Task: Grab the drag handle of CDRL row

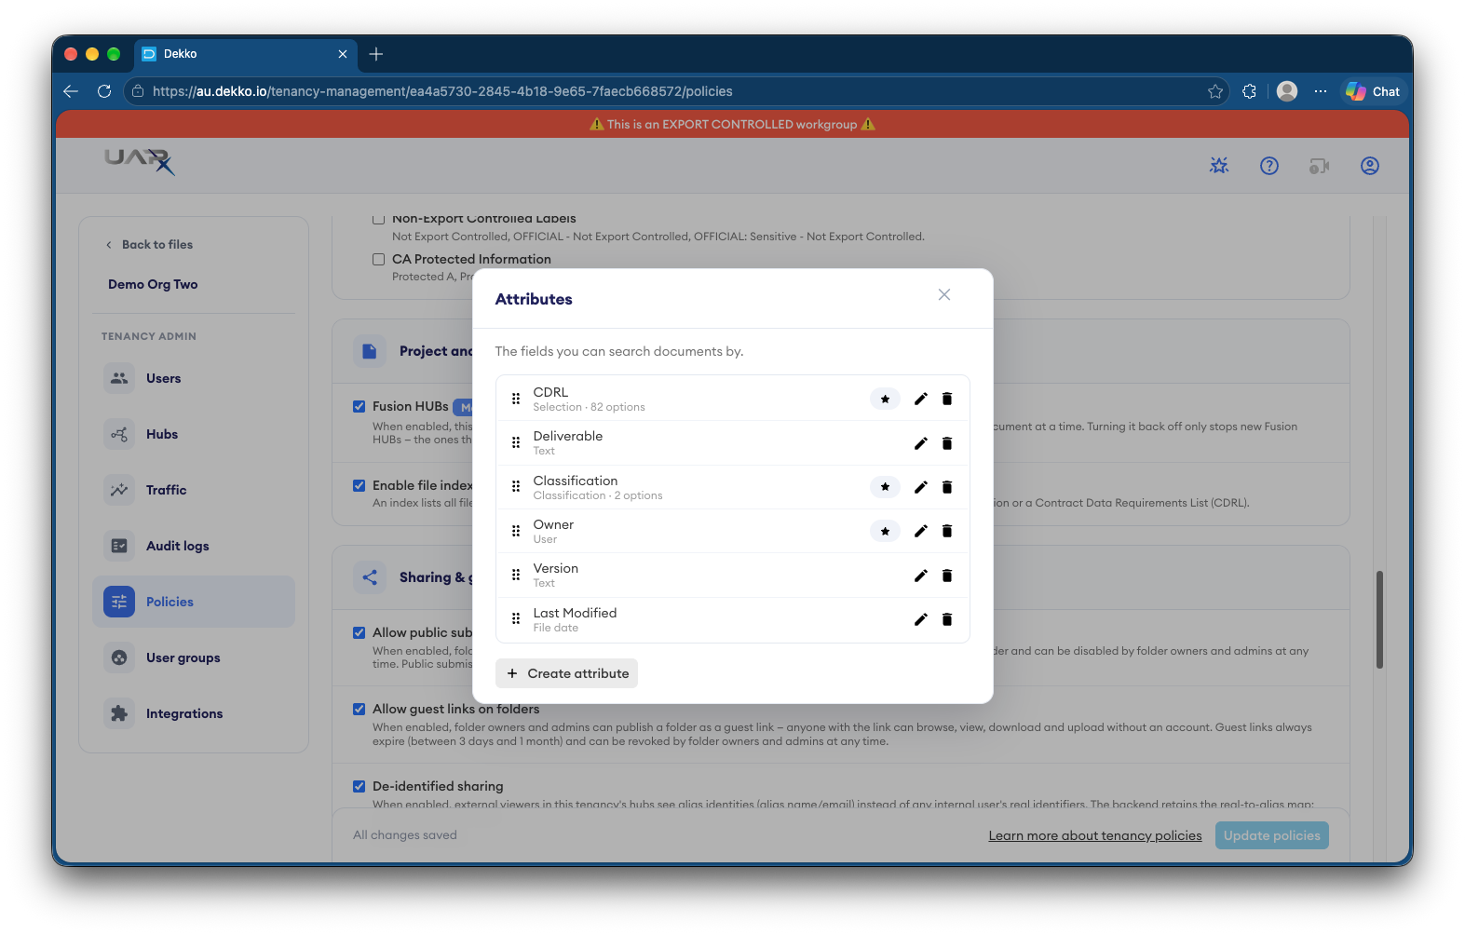Action: 516,399
